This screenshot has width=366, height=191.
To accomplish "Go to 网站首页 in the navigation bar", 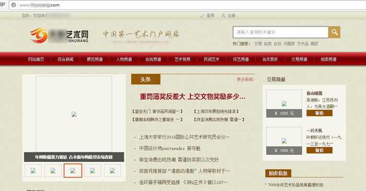I will coord(36,59).
